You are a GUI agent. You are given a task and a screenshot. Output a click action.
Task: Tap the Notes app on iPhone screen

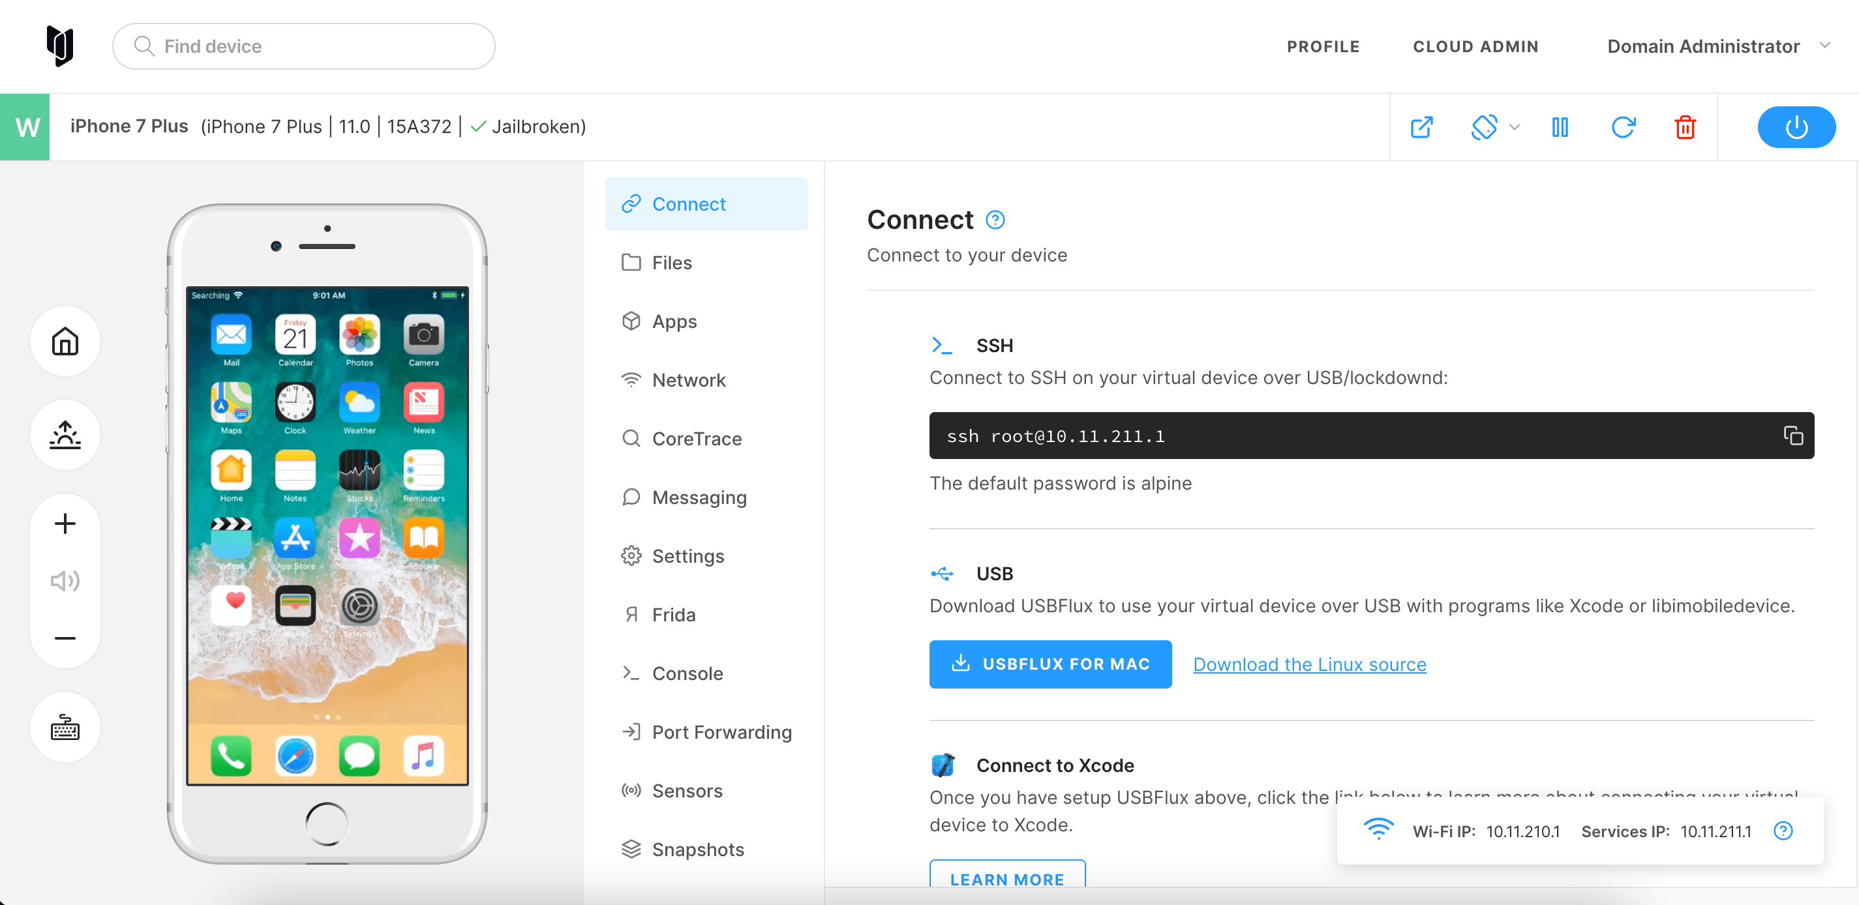pyautogui.click(x=295, y=470)
